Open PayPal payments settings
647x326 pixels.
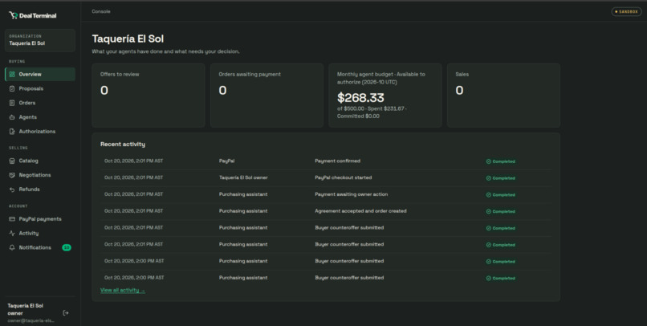[x=40, y=219]
